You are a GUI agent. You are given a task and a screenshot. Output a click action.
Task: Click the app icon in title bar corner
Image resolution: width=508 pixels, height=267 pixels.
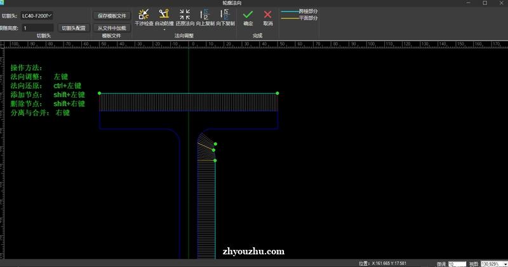pyautogui.click(x=2, y=3)
